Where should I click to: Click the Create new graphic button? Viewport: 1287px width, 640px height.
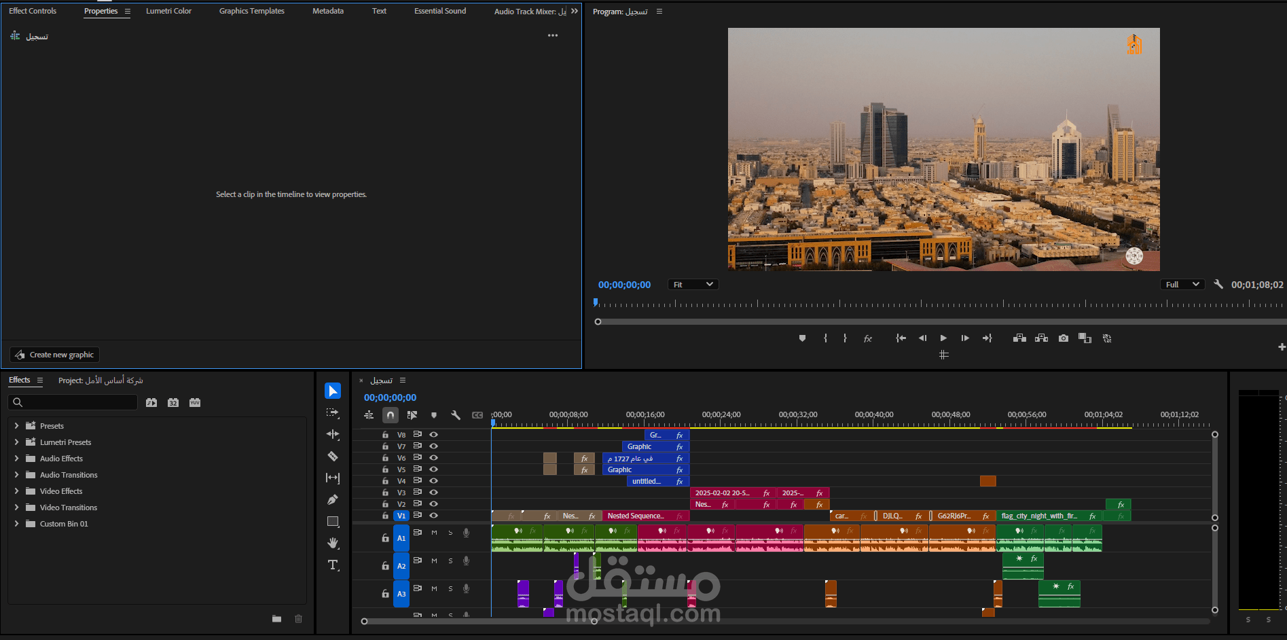(55, 355)
